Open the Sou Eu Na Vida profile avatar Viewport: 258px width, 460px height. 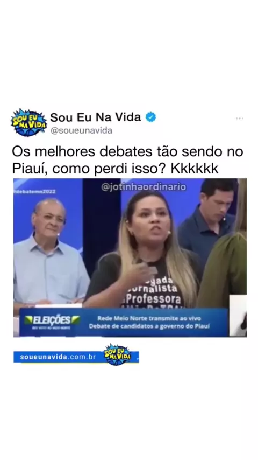point(28,122)
